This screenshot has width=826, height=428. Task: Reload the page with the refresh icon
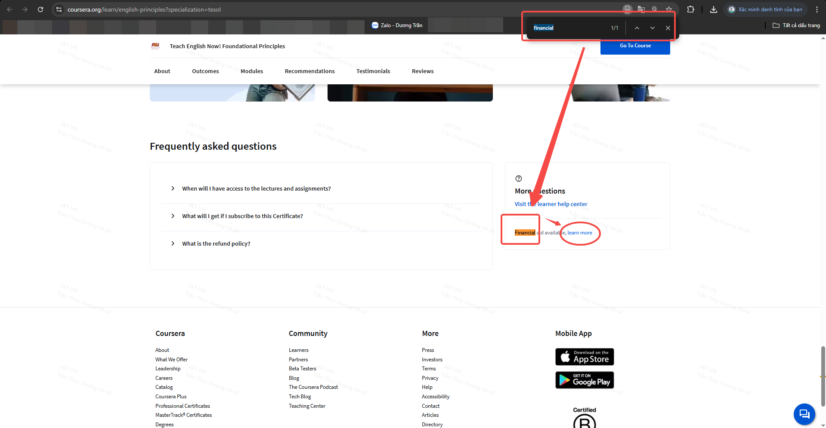pyautogui.click(x=40, y=9)
